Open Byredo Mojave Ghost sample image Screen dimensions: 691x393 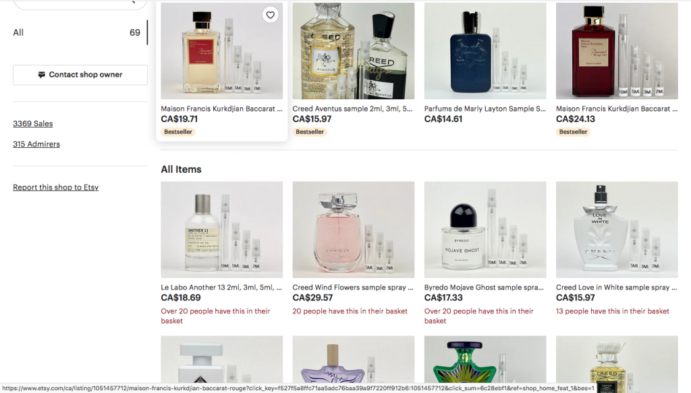[x=485, y=230]
